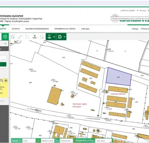Screen dimensions: 149x143
Task: Click the map layers info icon
Action: (x=49, y=36)
